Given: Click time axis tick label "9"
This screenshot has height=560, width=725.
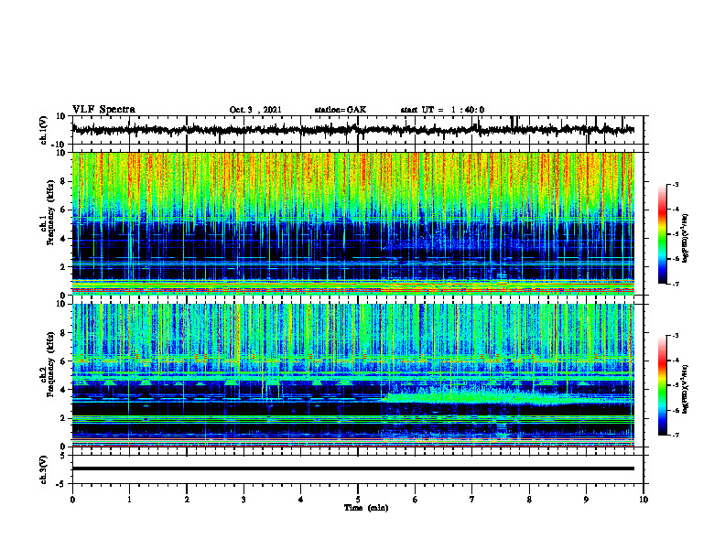Looking at the screenshot, I should 586,500.
